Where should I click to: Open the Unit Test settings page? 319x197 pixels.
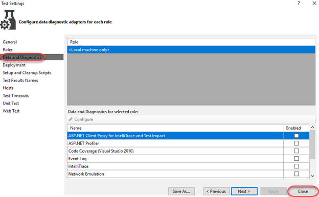(11, 104)
